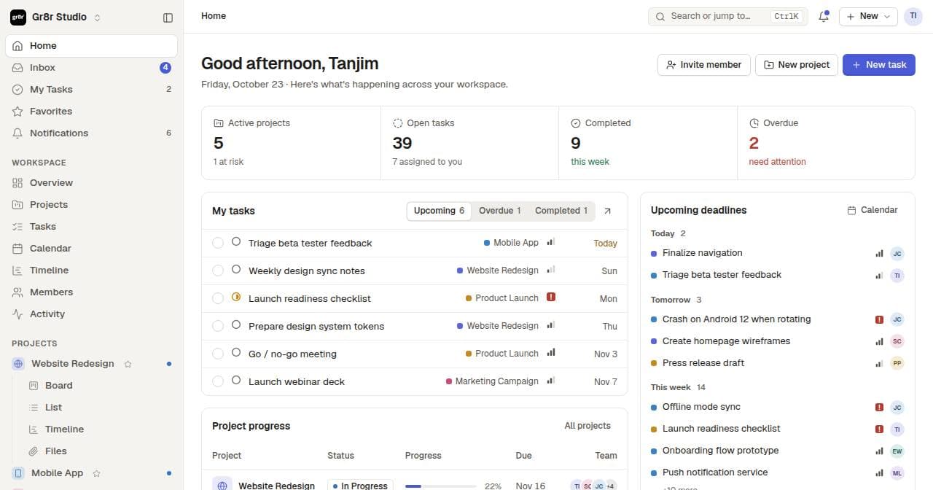Image resolution: width=933 pixels, height=490 pixels.
Task: Click the Mobile App project phone icon
Action: pos(19,473)
